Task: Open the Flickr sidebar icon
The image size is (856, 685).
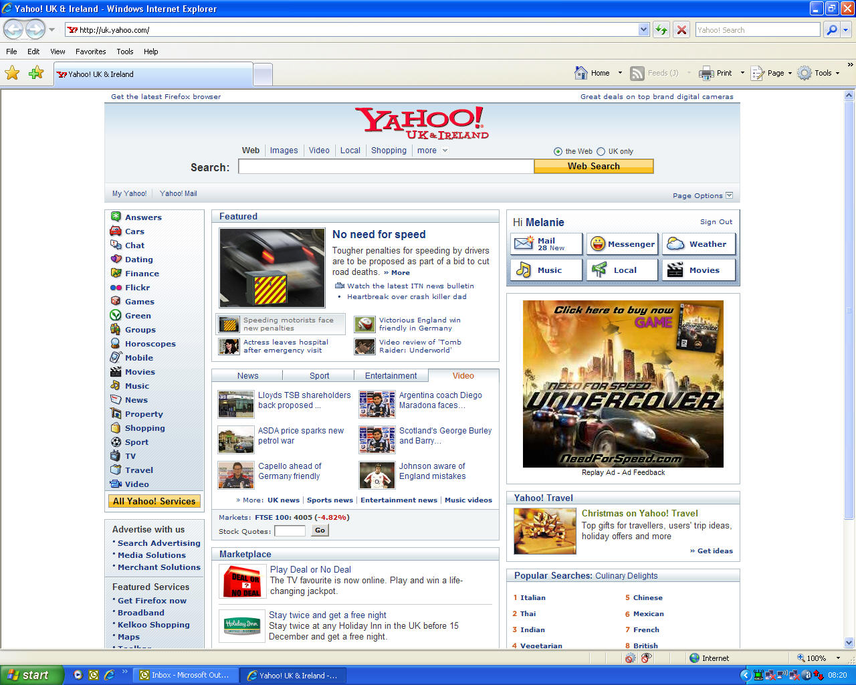Action: tap(116, 287)
